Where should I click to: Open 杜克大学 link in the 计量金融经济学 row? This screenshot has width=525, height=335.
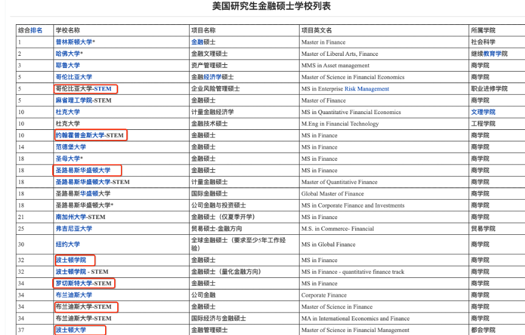point(68,112)
